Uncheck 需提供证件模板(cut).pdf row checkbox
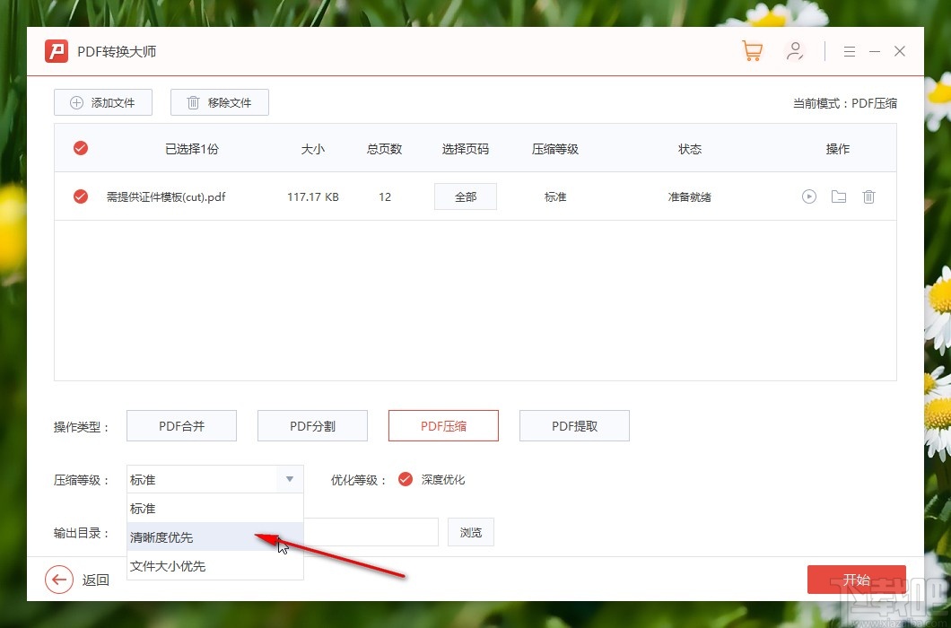Viewport: 951px width, 628px height. click(x=80, y=196)
